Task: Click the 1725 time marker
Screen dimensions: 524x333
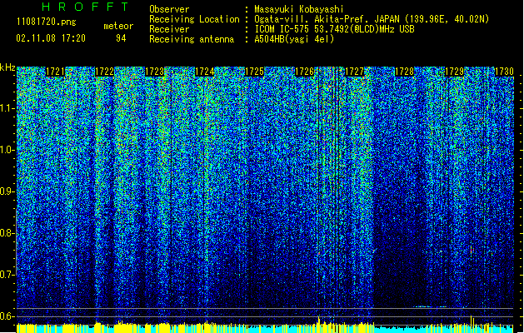Action: point(255,72)
